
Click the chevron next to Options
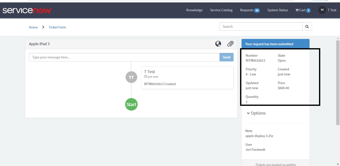click(x=248, y=113)
